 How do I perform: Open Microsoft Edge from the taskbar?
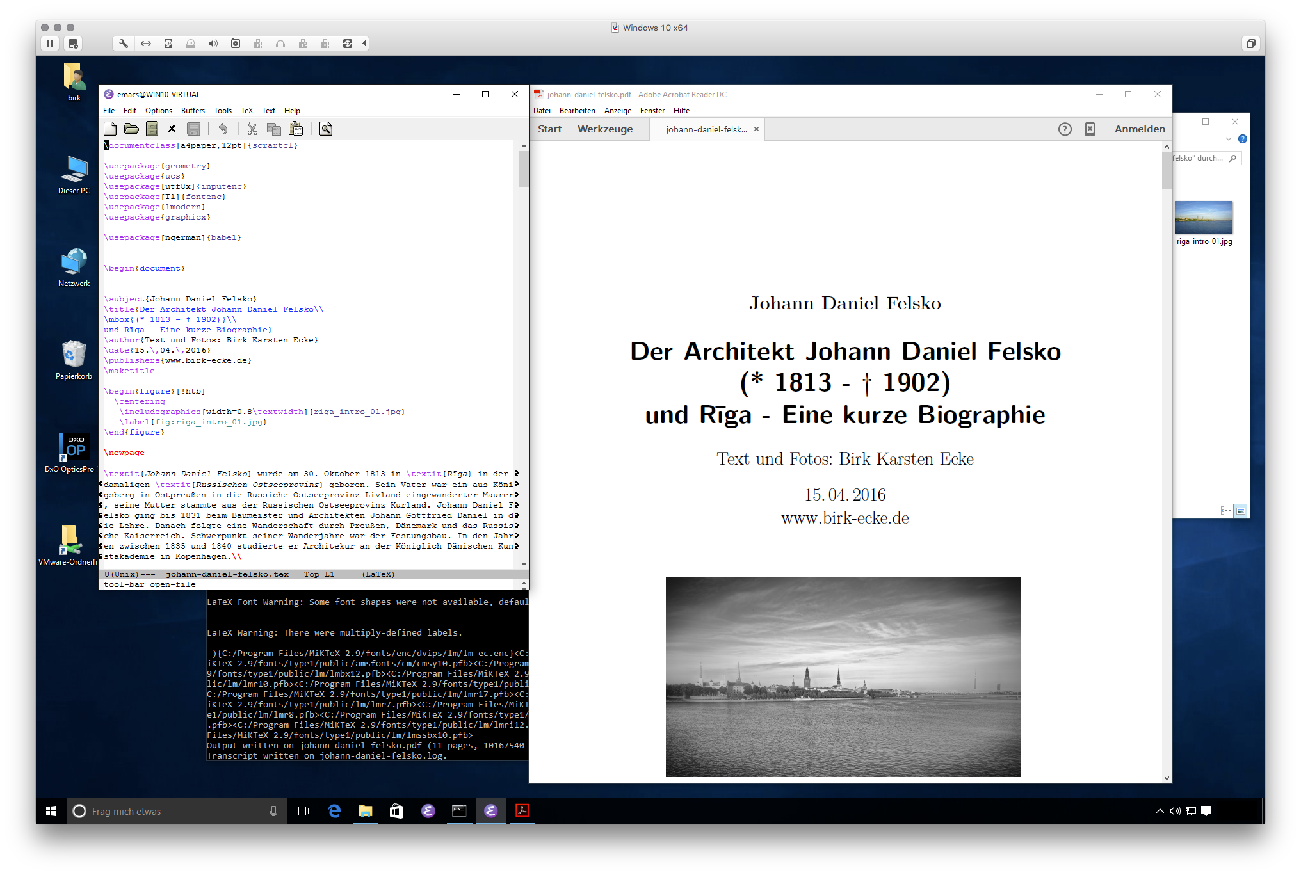(334, 811)
